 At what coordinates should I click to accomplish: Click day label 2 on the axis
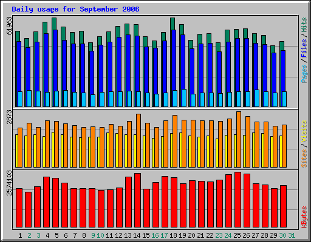tap(29, 235)
